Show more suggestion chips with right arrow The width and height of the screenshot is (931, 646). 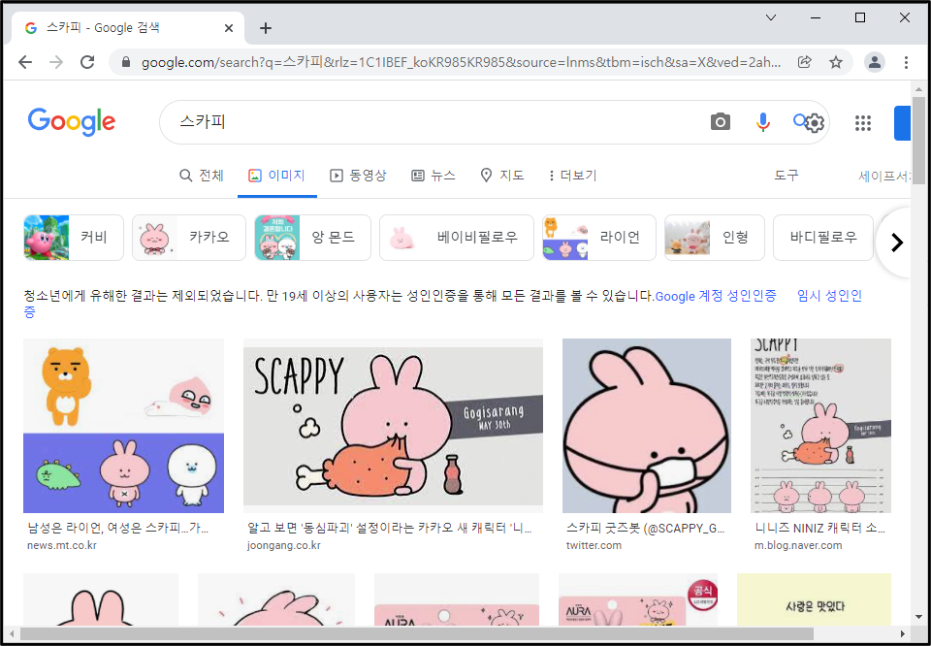click(x=897, y=242)
